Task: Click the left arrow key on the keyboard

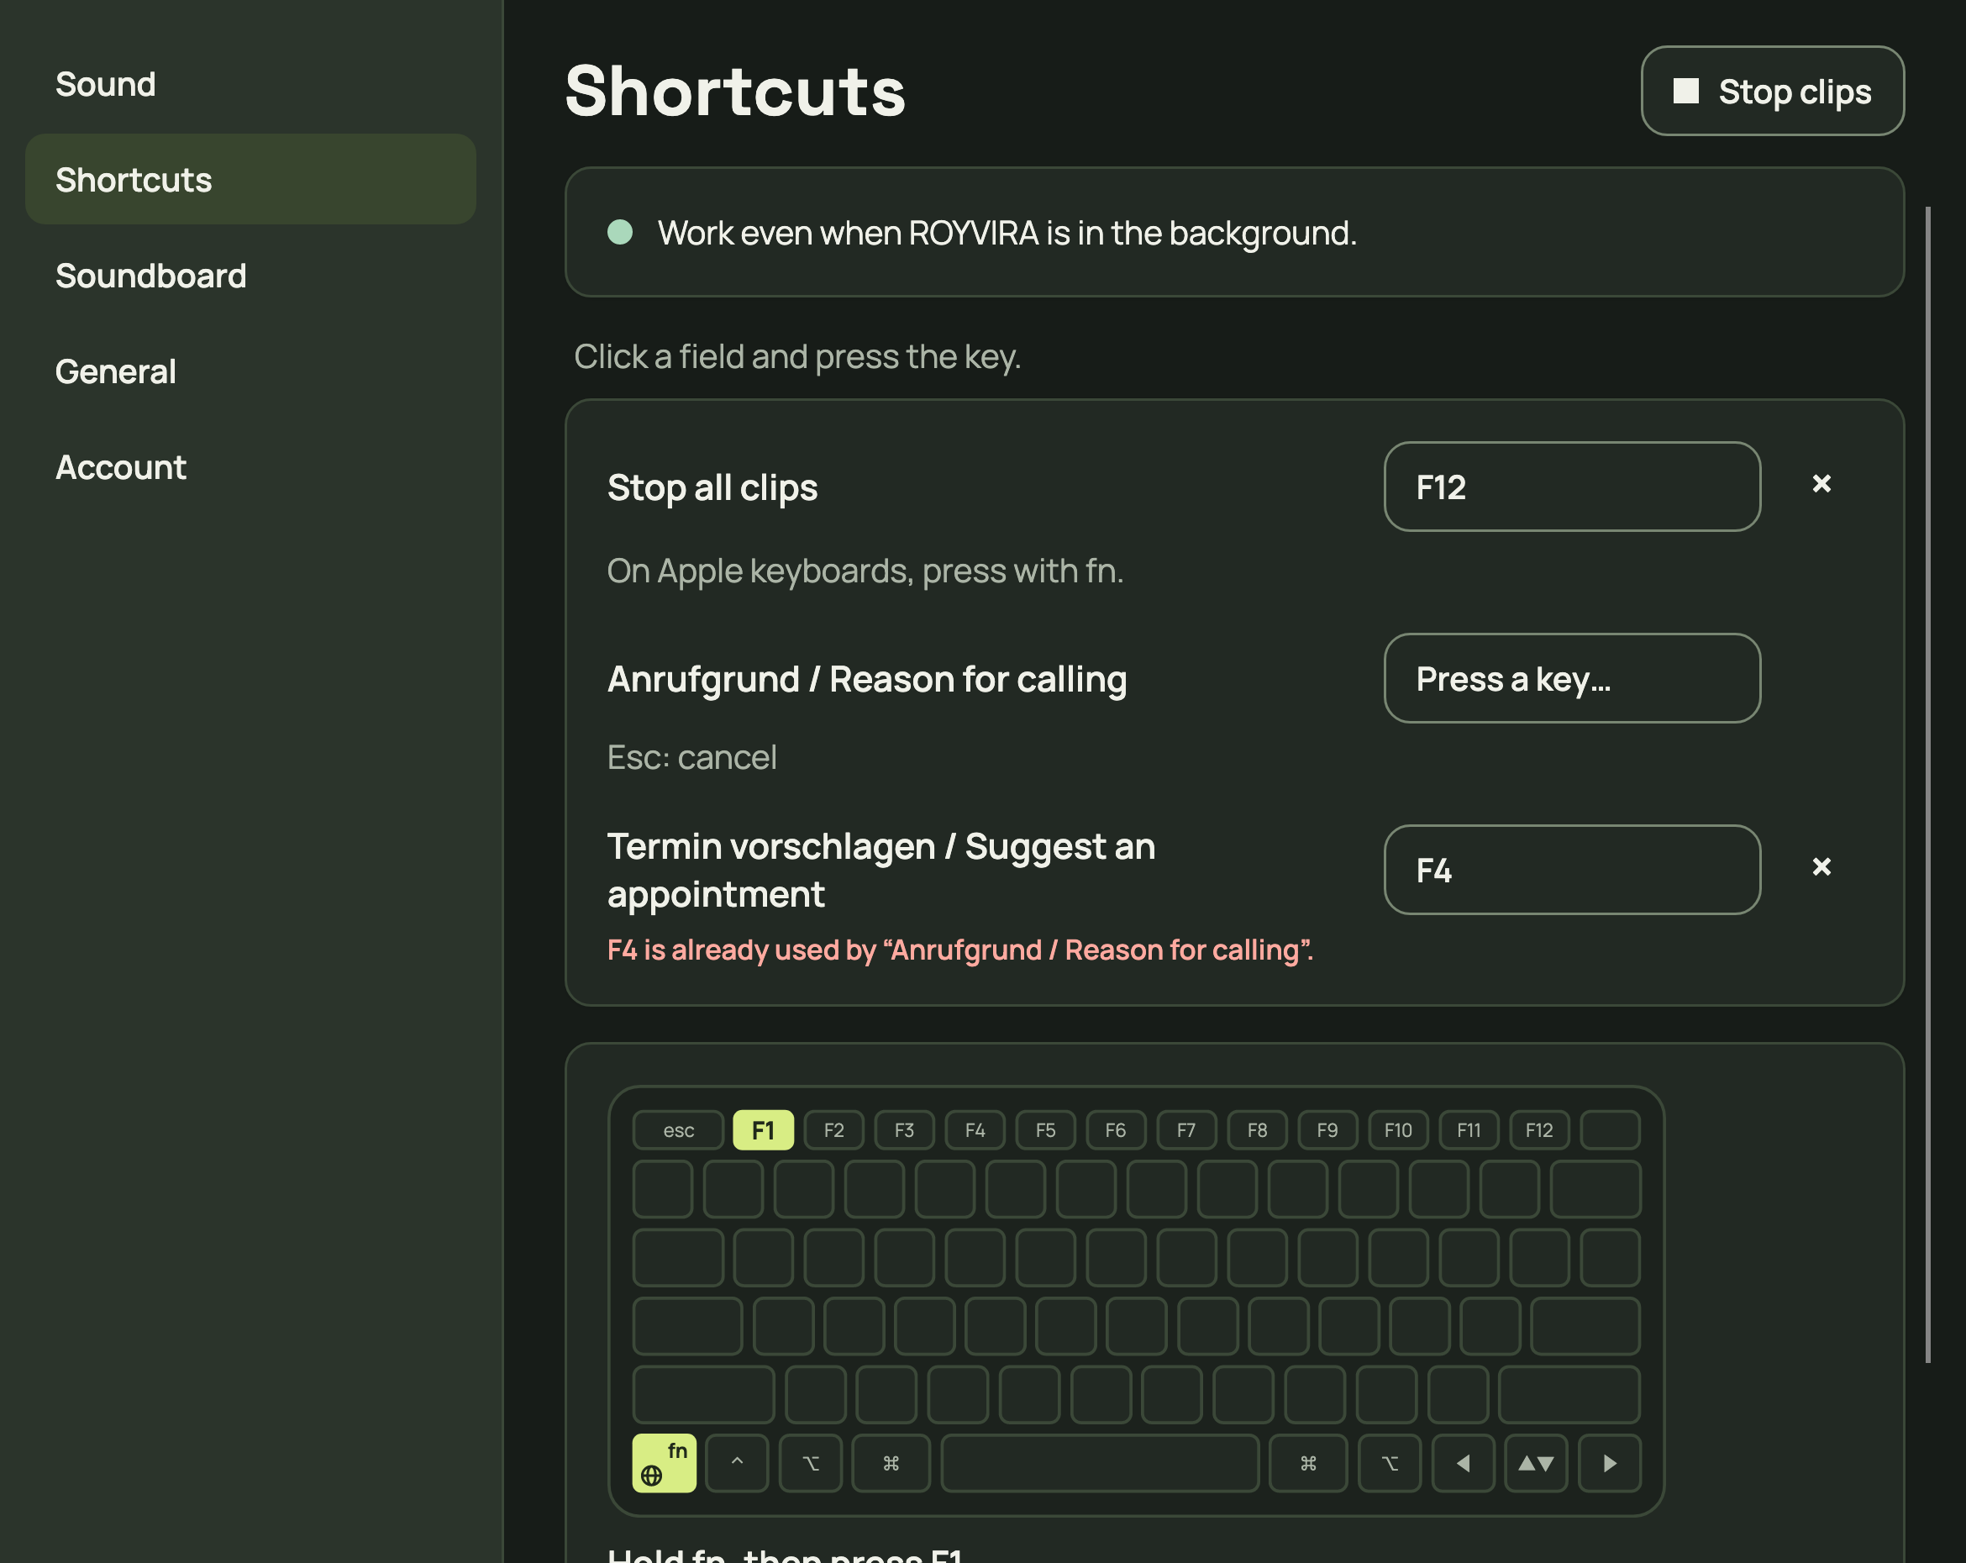Action: tap(1464, 1463)
